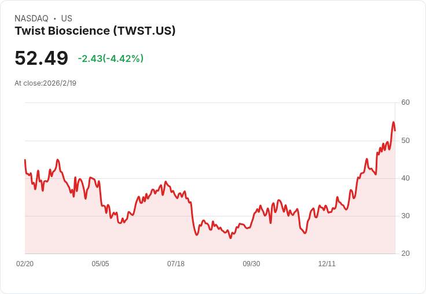
Task: Click the current price 52.49
Action: pos(41,58)
